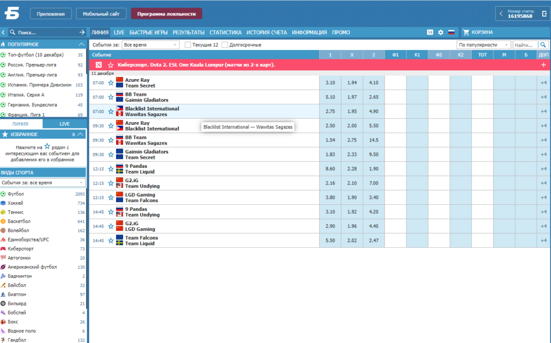Screen dimensions: 551x343
Task: Collapse the Избранное section chevron
Action: [81, 134]
